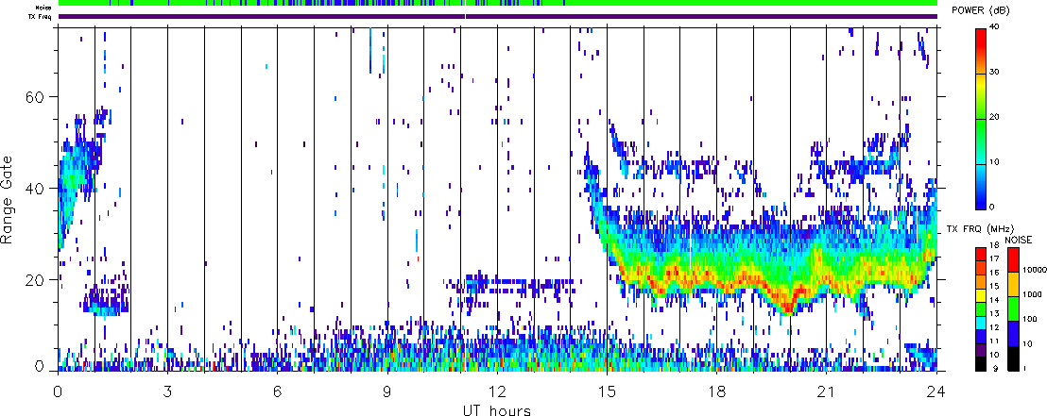Click the x-axis origin label "0" under the plot
Screen dimensions: 1047x416
(x=59, y=391)
